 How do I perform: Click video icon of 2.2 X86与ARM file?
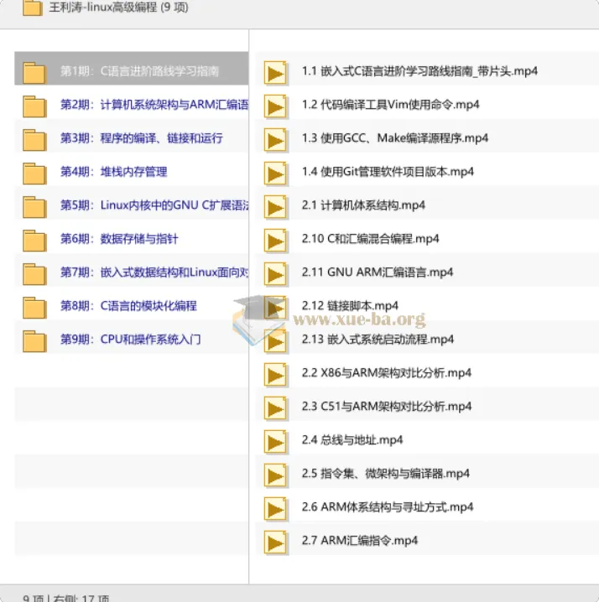(275, 375)
